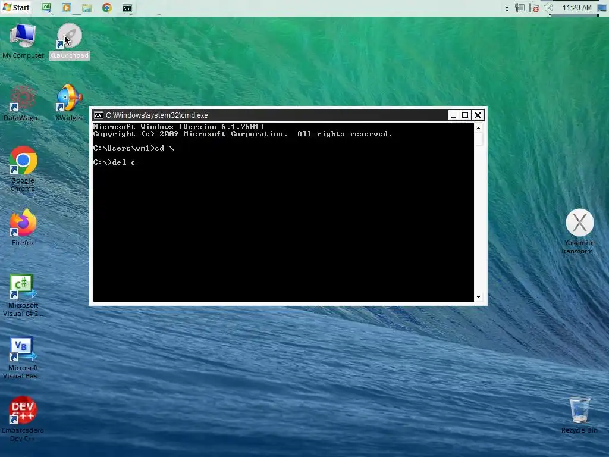609x457 pixels.
Task: Click the console scrollbar down arrow
Action: tap(479, 297)
